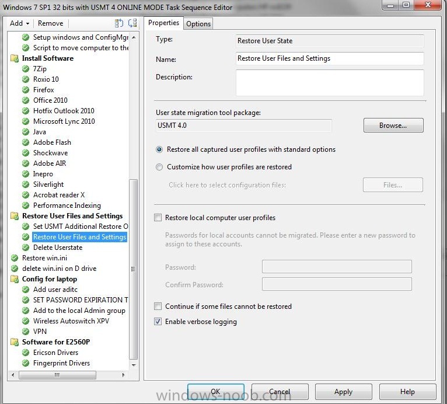Image resolution: width=447 pixels, height=404 pixels.
Task: Select Wireless Autoswitch XPV step
Action: pos(71,321)
